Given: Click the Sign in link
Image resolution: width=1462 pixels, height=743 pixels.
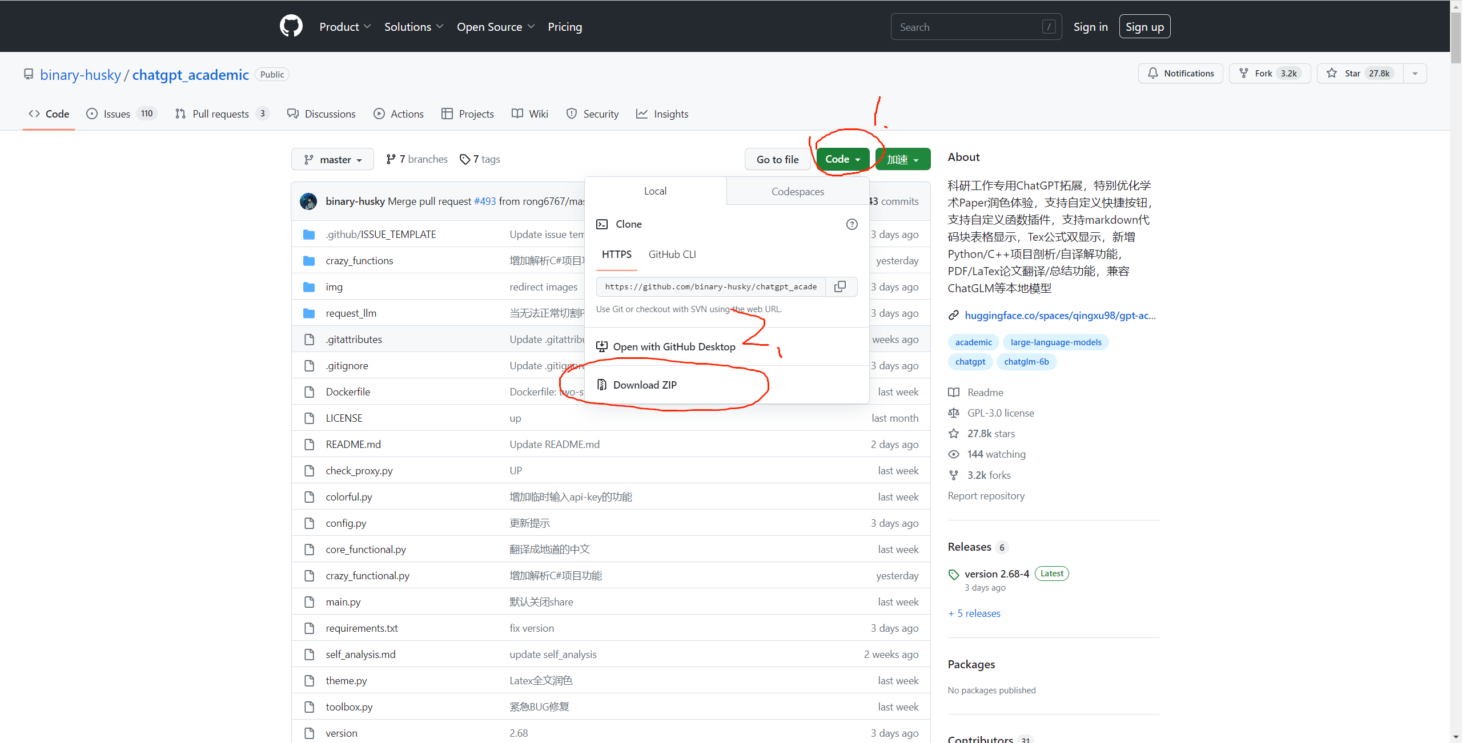Looking at the screenshot, I should tap(1090, 27).
